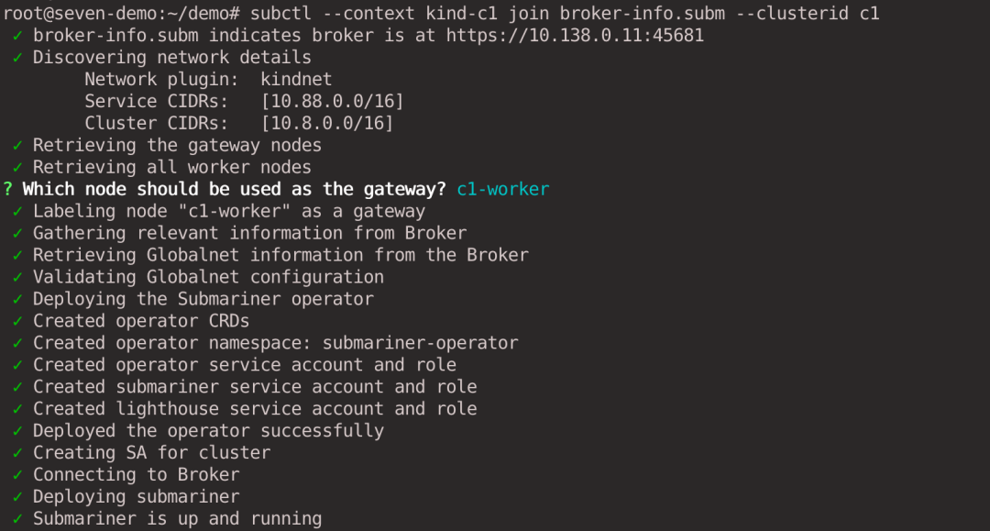Click the green question mark prompt icon
Image resolution: width=990 pixels, height=531 pixels.
[7, 189]
